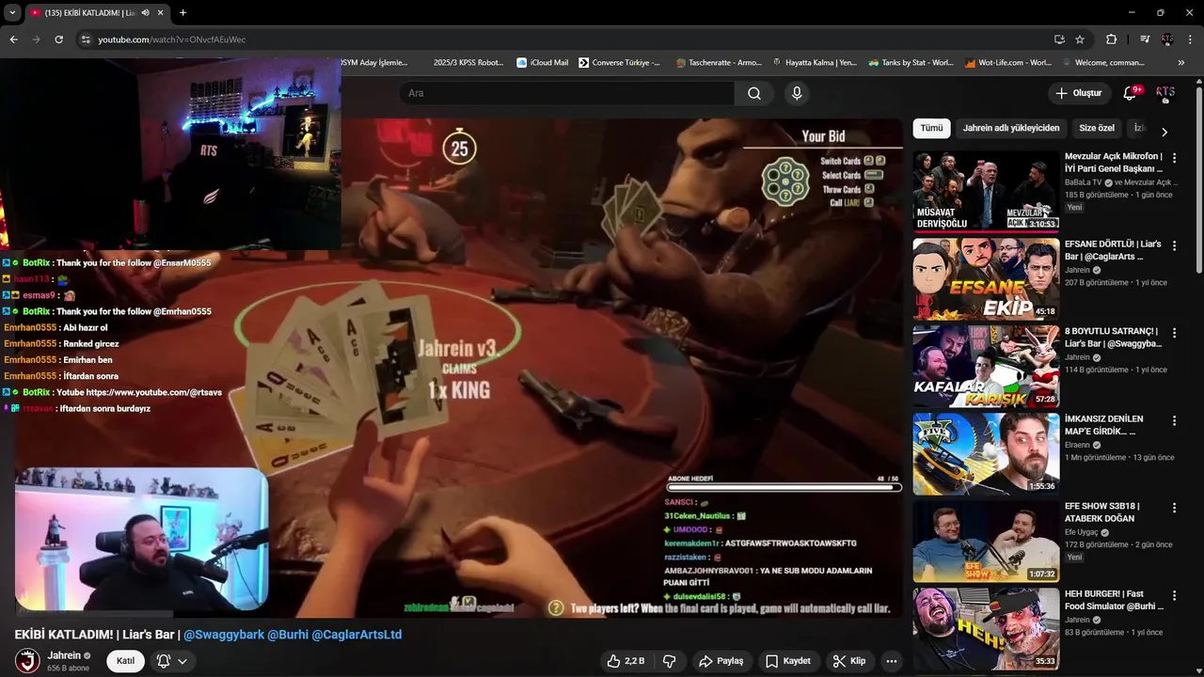Show more filter chips with right chevron

[1164, 132]
